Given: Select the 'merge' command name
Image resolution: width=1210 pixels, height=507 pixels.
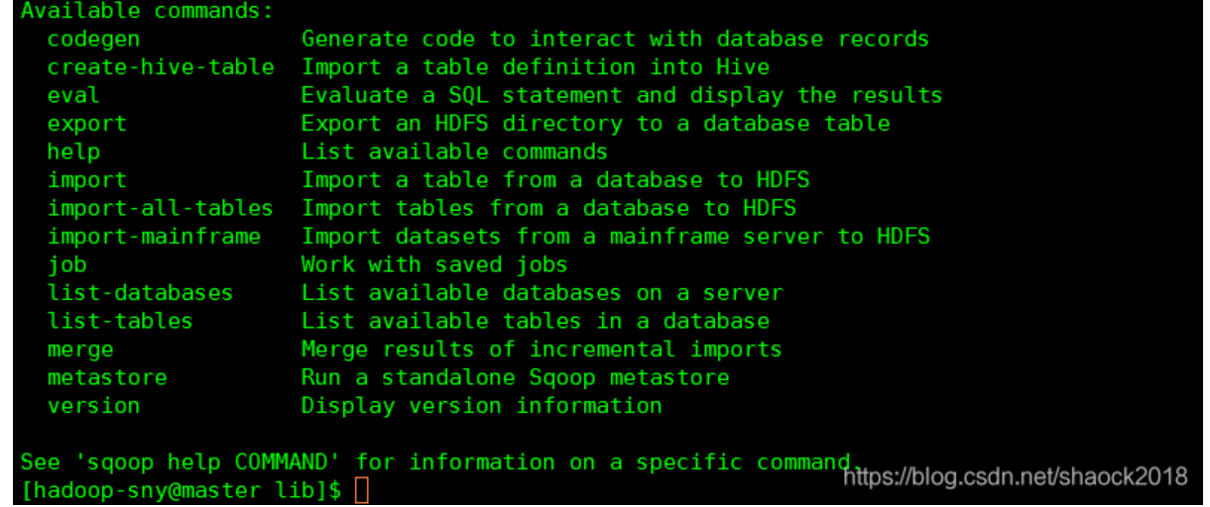Looking at the screenshot, I should [x=80, y=350].
